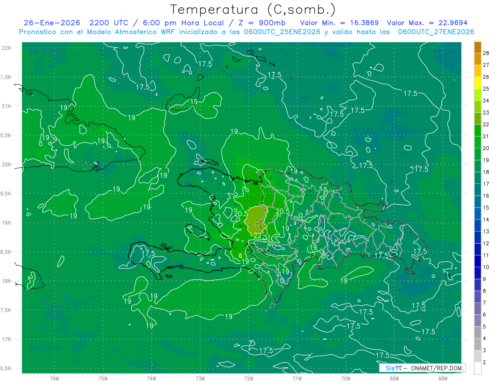Click the '70W' longitude axis label
The image size is (497, 384).
(x=346, y=378)
